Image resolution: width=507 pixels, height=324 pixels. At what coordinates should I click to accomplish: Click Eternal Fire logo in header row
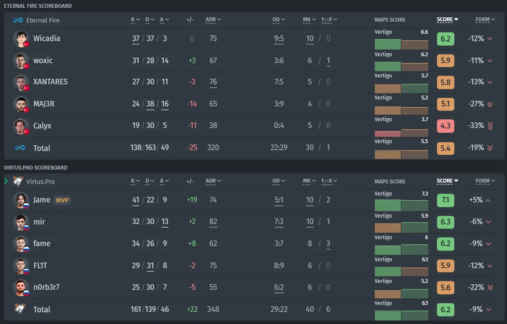(18, 20)
